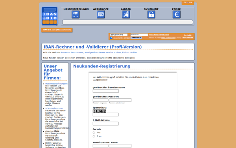Focus the login Benutzername field

119,35
